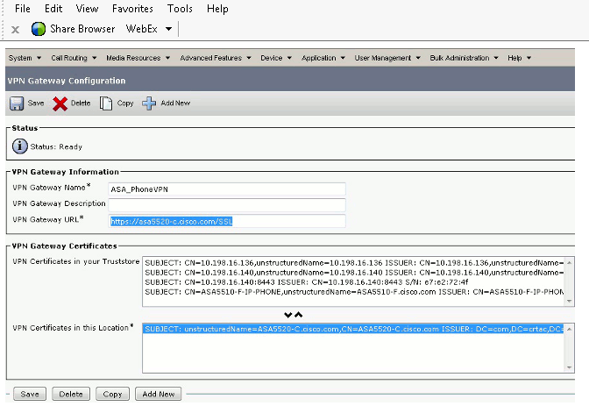This screenshot has width=589, height=413.
Task: Click the Status information icon
Action: (x=20, y=146)
